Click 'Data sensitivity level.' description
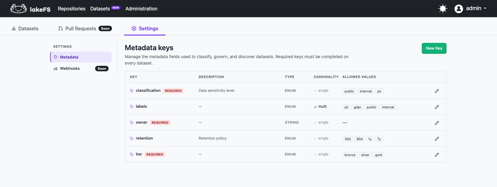Screen dimensions: 497x187 217,91
